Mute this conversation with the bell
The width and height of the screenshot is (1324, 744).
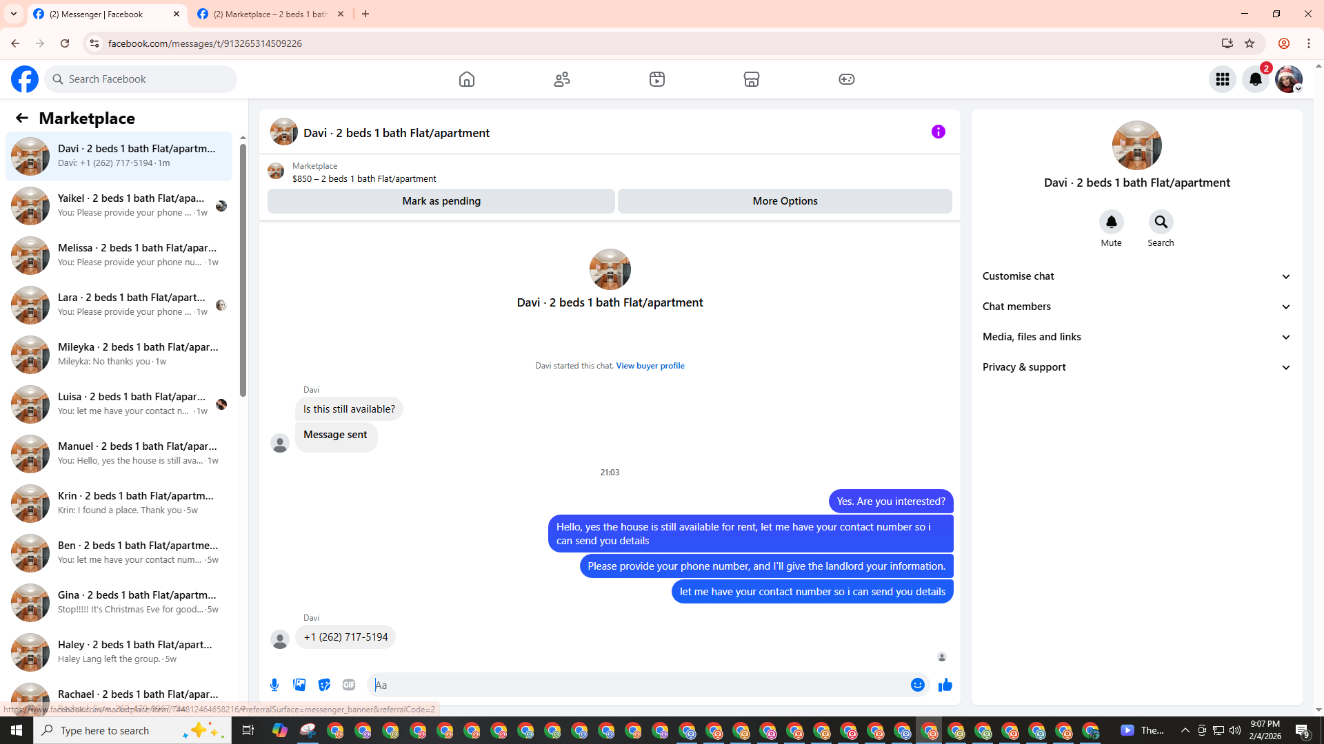[1111, 223]
